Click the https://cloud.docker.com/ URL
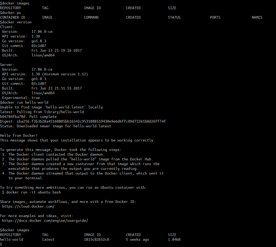The height and width of the screenshot is (247, 276). [28, 206]
